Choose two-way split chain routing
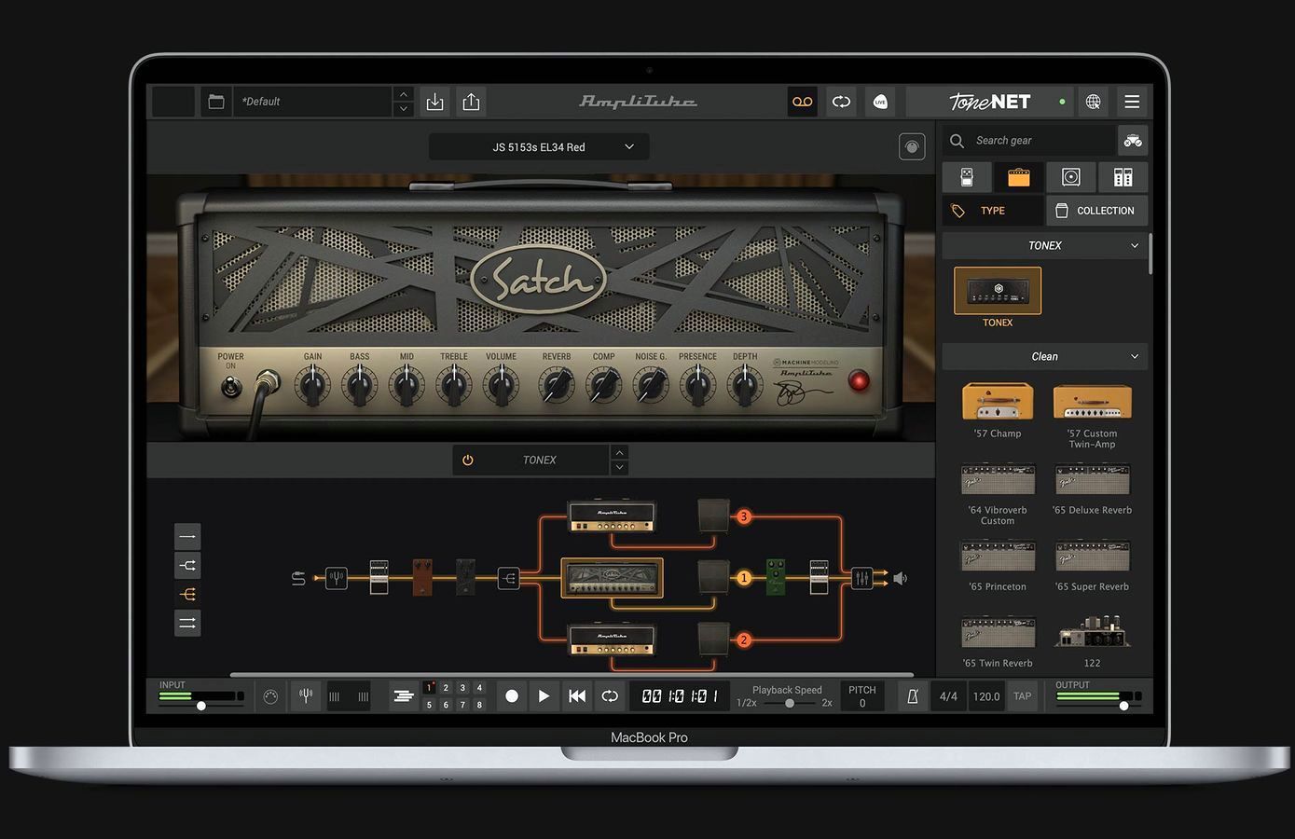 (187, 565)
